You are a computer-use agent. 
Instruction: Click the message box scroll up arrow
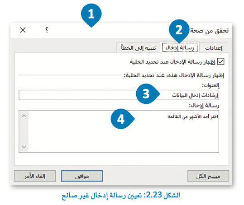[x=24, y=116]
